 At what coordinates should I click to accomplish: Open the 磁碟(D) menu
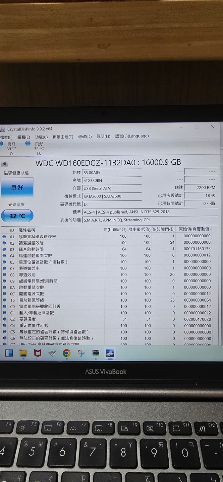(x=85, y=137)
